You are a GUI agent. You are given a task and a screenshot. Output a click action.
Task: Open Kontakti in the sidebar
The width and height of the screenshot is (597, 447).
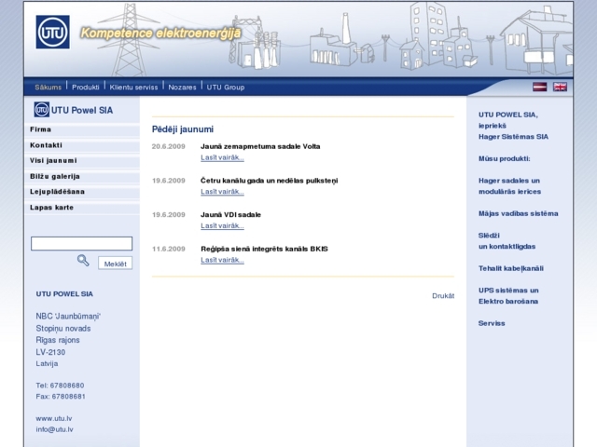tap(47, 145)
